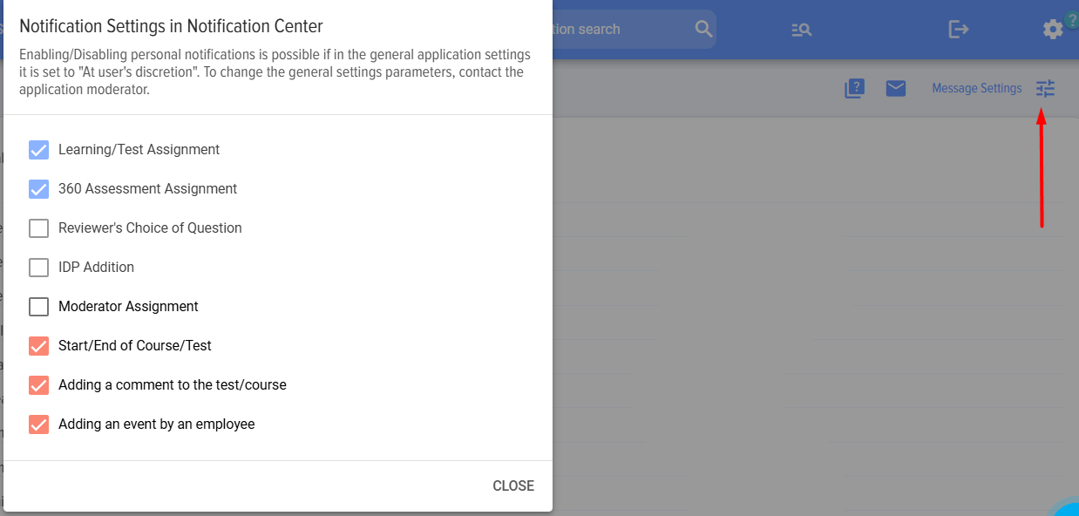Viewport: 1079px width, 516px height.
Task: Uncheck Learning/Test Assignment checkbox
Action: 38,150
